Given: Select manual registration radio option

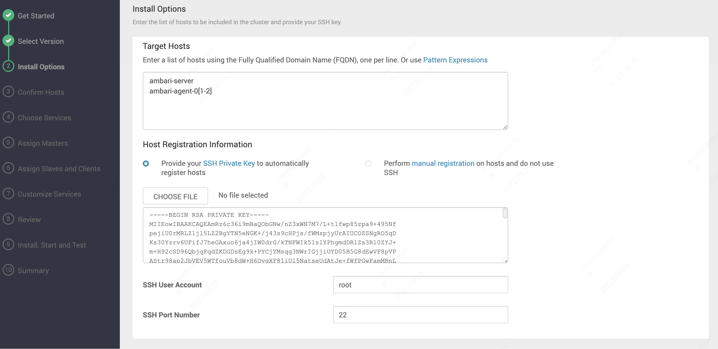Looking at the screenshot, I should click(368, 164).
